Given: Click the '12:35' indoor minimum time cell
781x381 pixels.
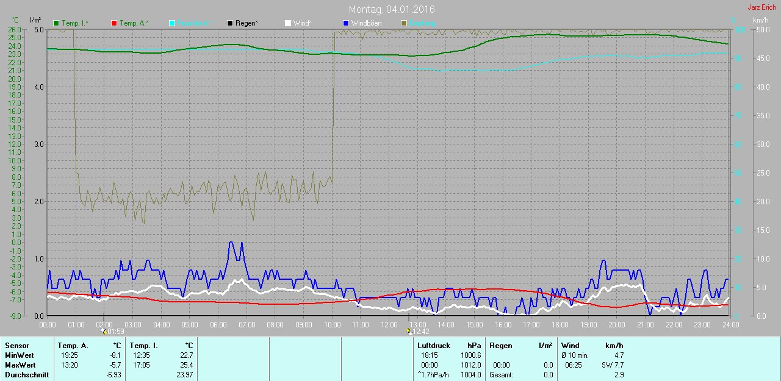Looking at the screenshot, I should (x=142, y=355).
